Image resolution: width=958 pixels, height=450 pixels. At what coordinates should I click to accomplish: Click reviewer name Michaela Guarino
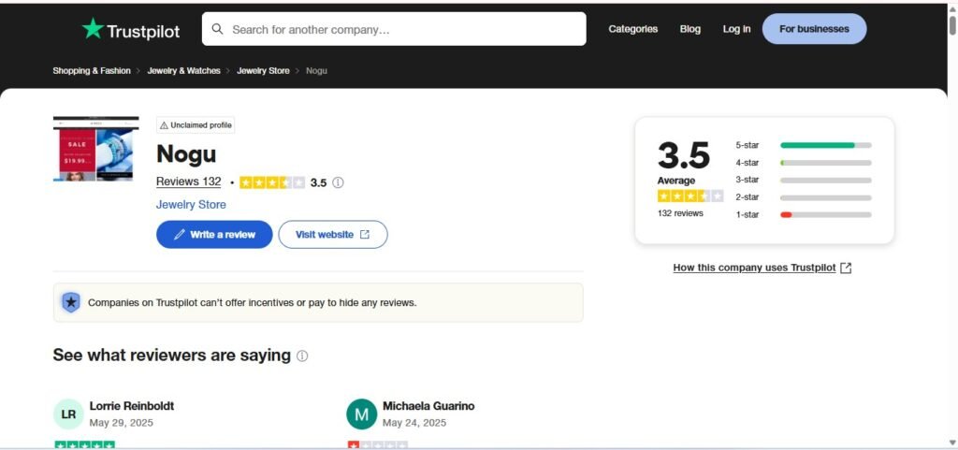tap(428, 406)
